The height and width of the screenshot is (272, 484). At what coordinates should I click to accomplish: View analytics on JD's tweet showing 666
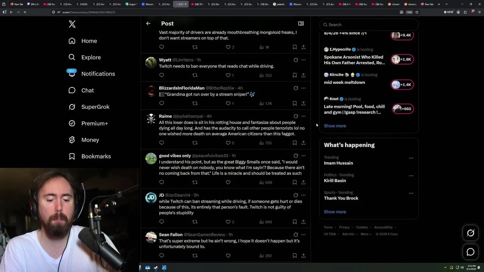[265, 222]
